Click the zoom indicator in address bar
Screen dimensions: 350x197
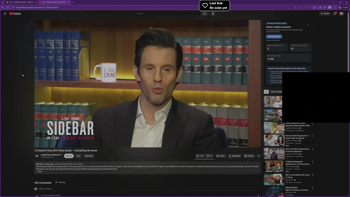[300, 7]
